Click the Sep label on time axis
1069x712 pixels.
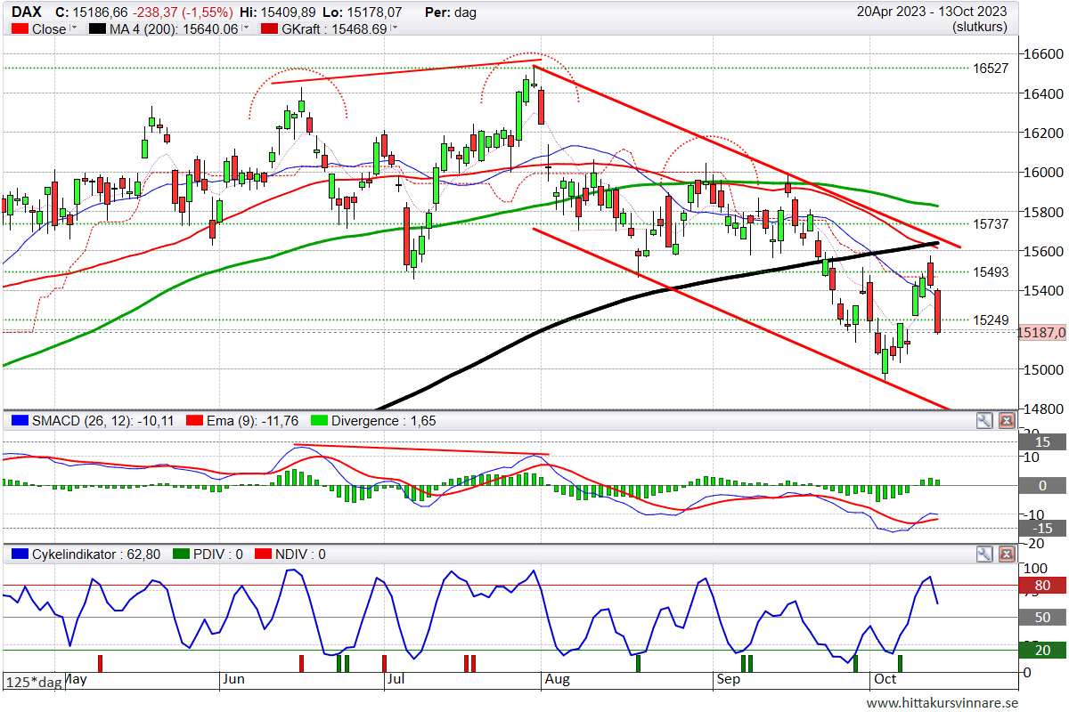coord(729,679)
